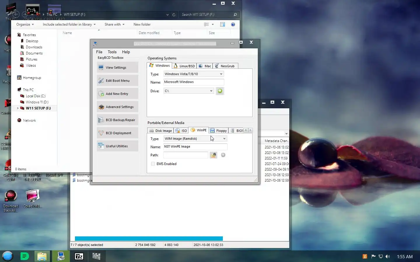420x262 pixels.
Task: Click NST WinPE Image name field
Action: [195, 147]
